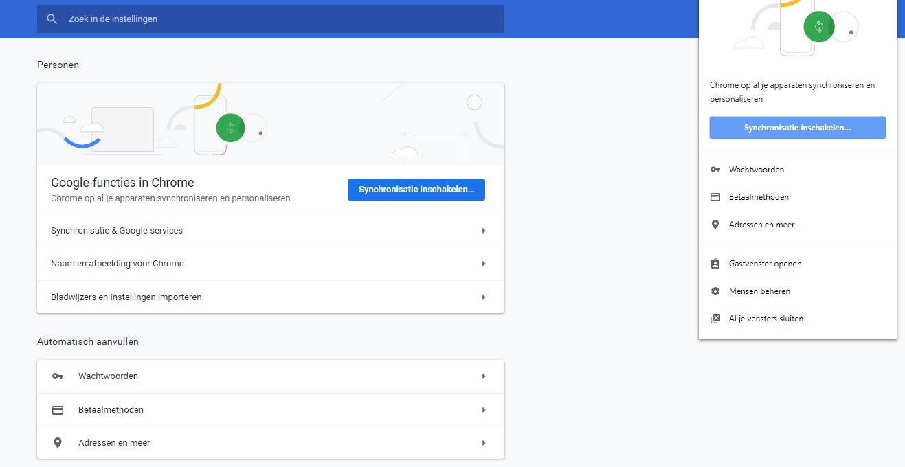This screenshot has height=467, width=905.
Task: Choose Mensen beheren in the profile popup
Action: point(798,291)
